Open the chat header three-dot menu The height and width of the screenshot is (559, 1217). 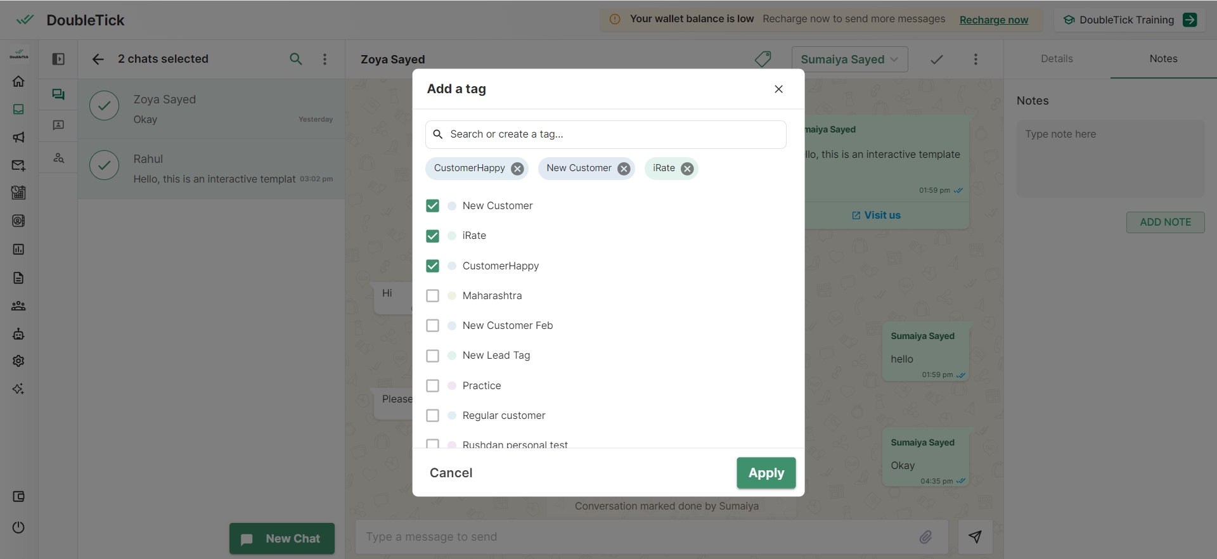pos(976,59)
